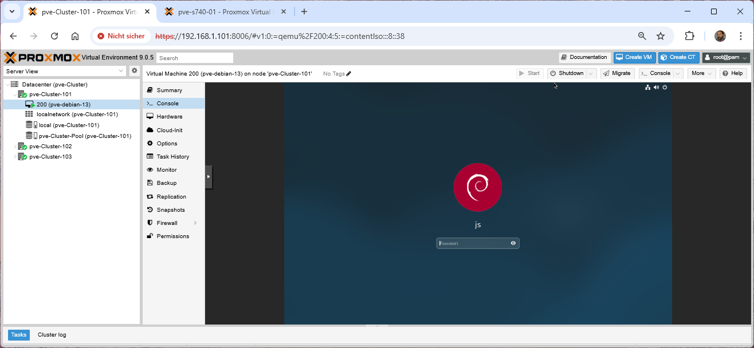Expand the noVNC side control panel handle

pyautogui.click(x=209, y=177)
